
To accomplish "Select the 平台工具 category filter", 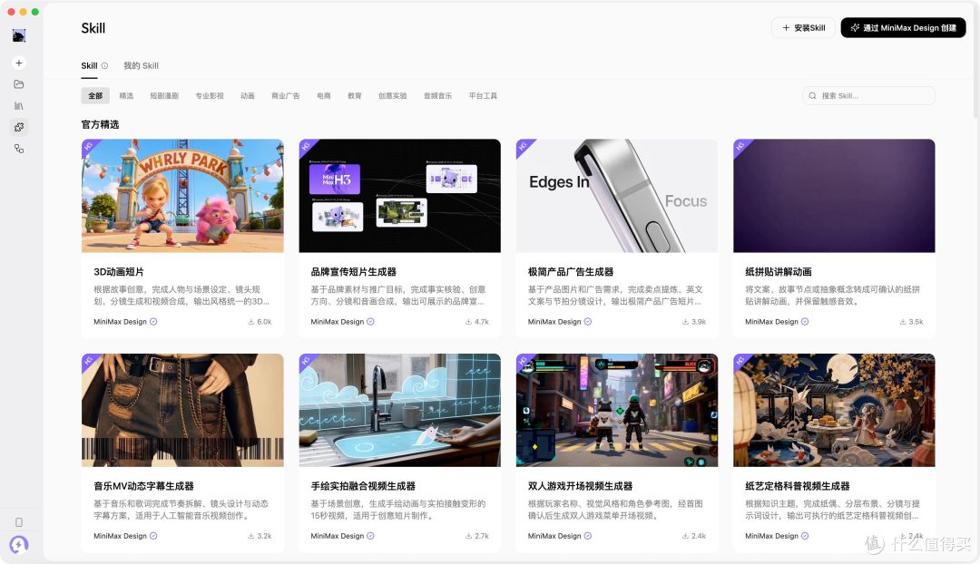I will pyautogui.click(x=483, y=95).
